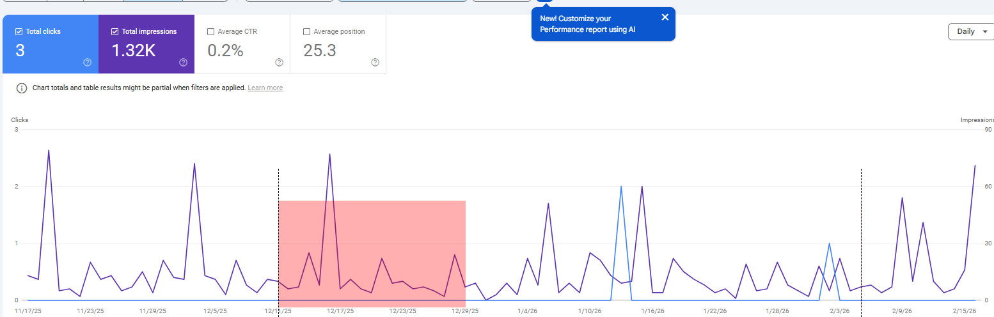Click the info icon beside the chart totals notice
The width and height of the screenshot is (994, 317).
pos(22,88)
